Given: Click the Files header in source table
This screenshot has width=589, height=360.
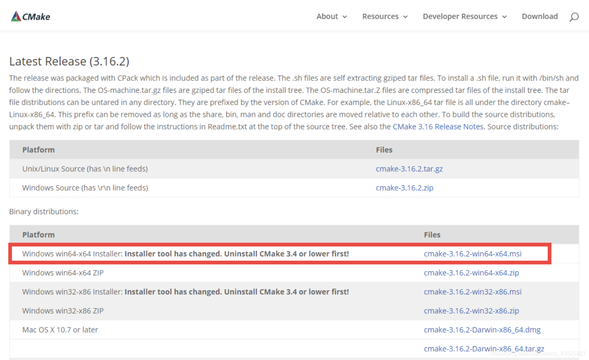Looking at the screenshot, I should point(384,150).
